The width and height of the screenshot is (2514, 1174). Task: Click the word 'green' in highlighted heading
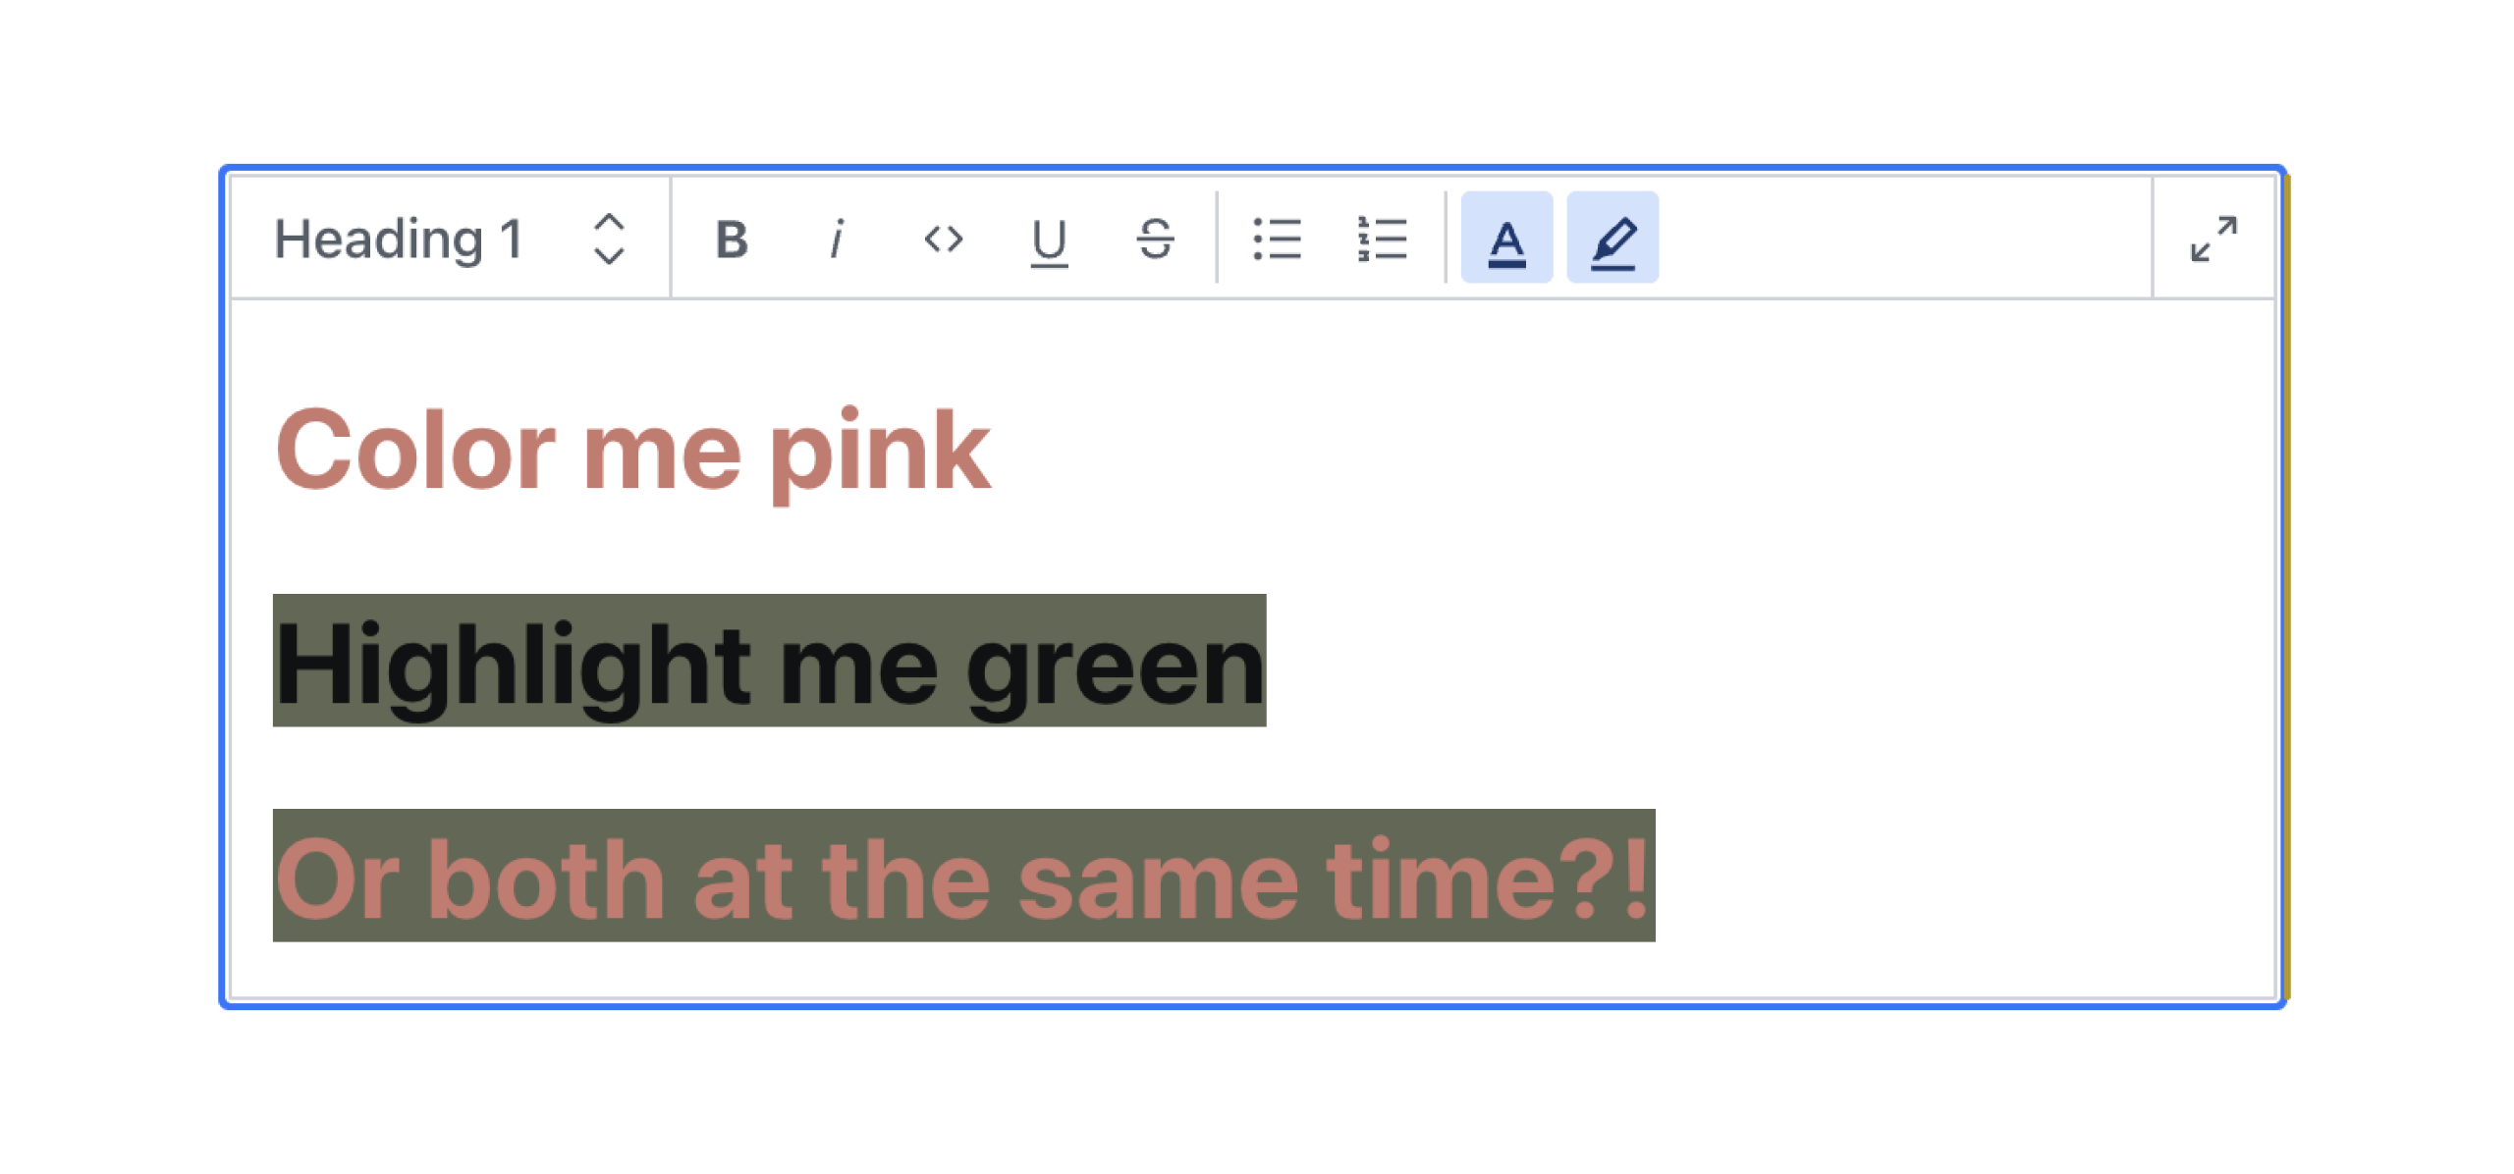pos(1115,665)
